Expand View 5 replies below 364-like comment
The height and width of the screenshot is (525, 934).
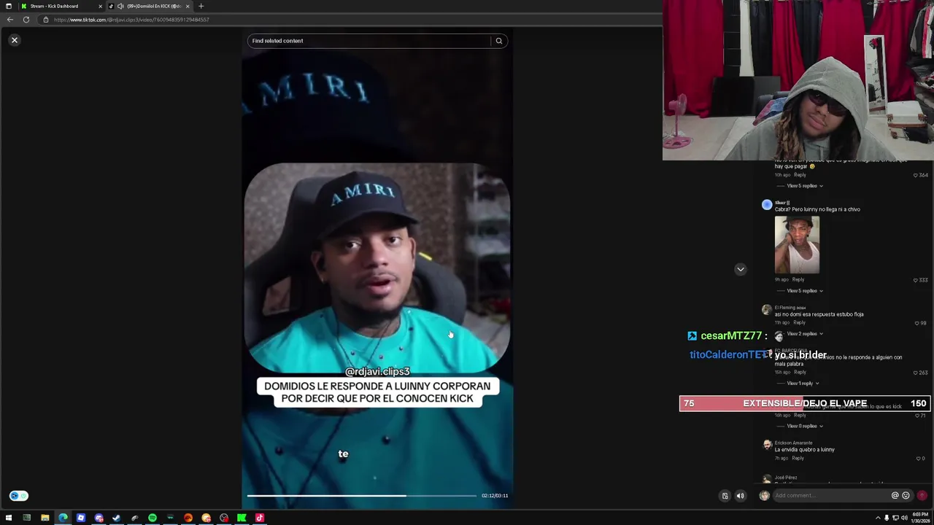(x=805, y=186)
